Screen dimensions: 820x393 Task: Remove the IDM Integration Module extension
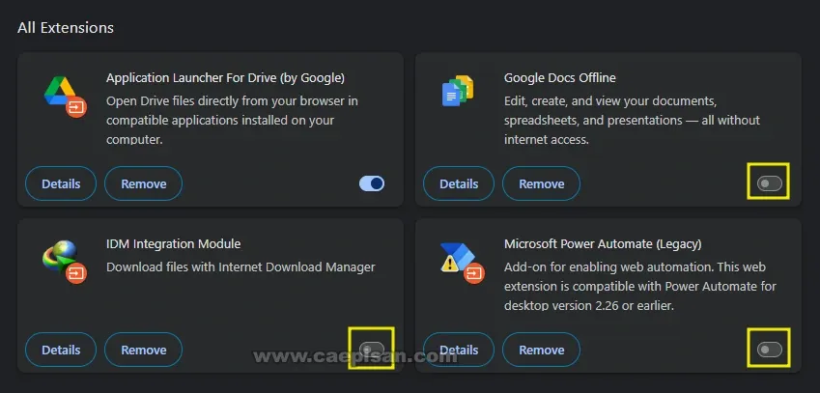[x=143, y=350]
